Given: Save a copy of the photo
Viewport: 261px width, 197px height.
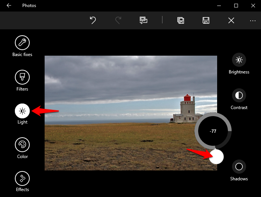Looking at the screenshot, I should pyautogui.click(x=181, y=20).
